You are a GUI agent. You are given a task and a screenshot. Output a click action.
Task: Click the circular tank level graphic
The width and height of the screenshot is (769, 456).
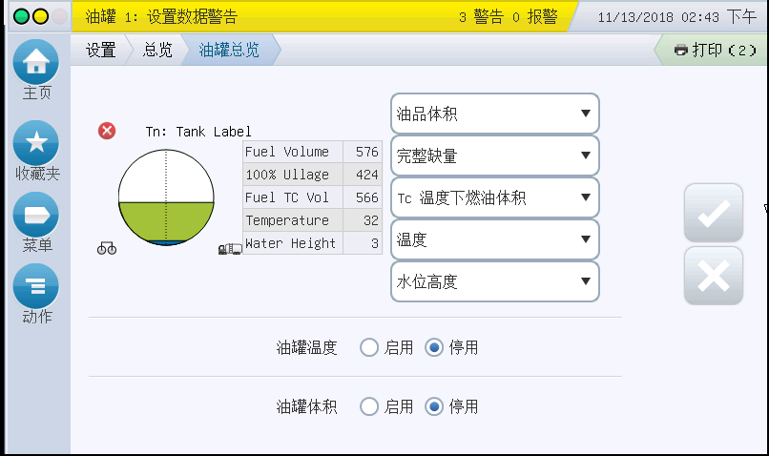pyautogui.click(x=167, y=197)
